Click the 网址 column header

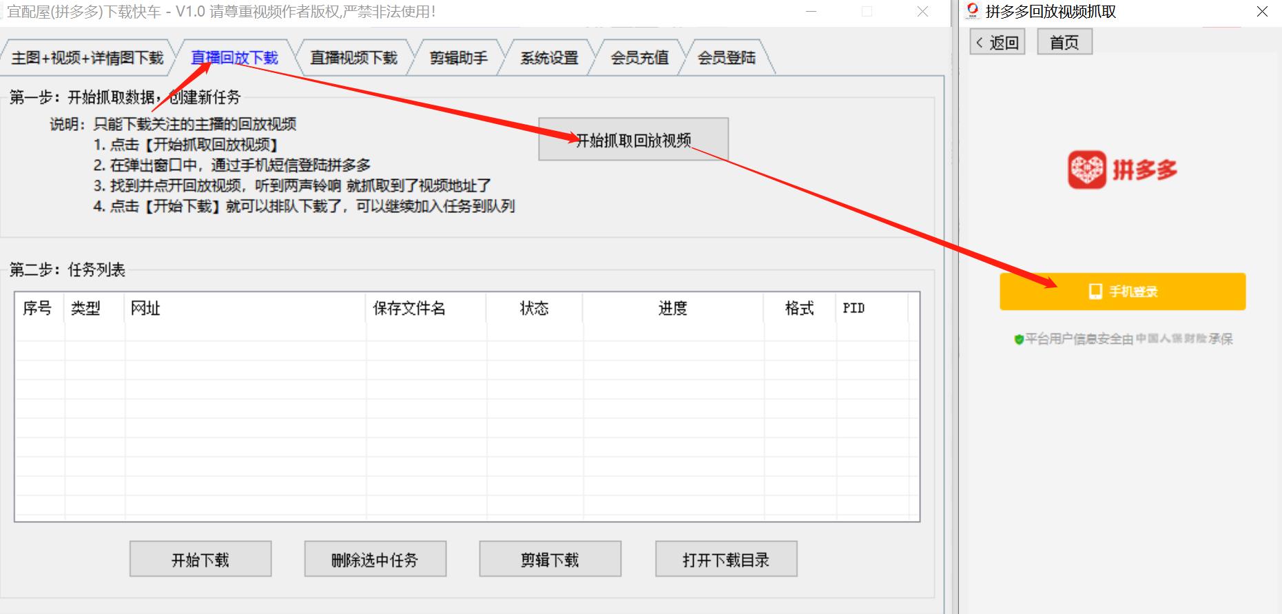245,308
